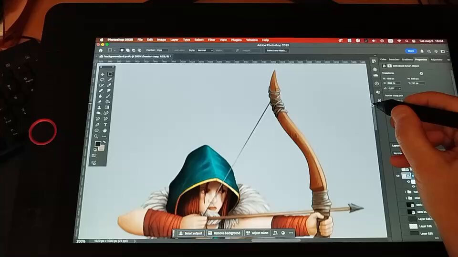Select the Blur drop tool
The height and width of the screenshot is (257, 458).
pyautogui.click(x=101, y=96)
